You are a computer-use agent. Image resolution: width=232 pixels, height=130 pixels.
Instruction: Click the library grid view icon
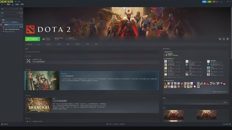(21, 9)
